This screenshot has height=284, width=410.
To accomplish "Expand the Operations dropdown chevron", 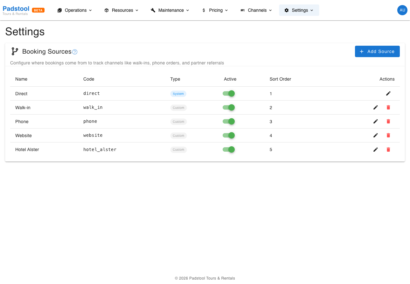I will click(90, 10).
